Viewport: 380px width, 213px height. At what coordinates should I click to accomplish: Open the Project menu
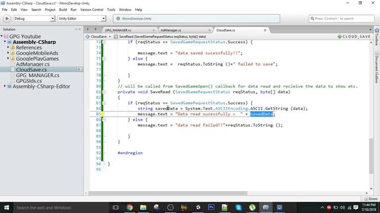50,9
